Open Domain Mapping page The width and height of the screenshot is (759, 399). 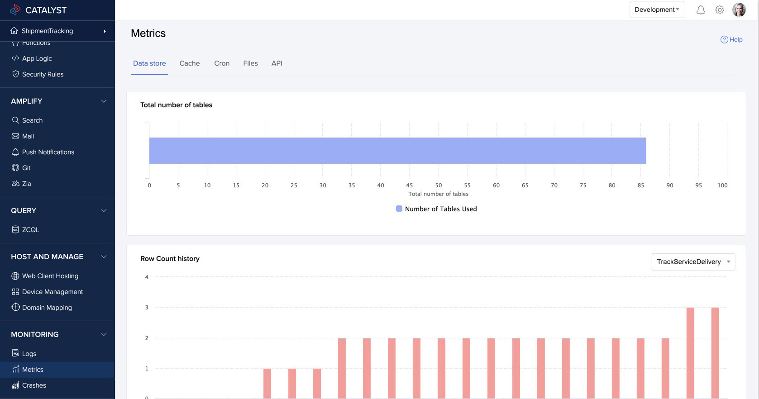[x=47, y=308]
